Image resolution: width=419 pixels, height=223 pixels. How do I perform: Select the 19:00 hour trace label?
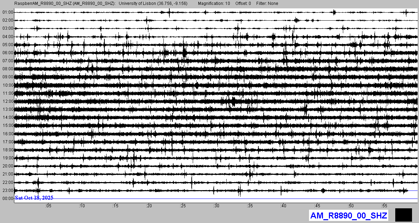[x=7, y=158]
